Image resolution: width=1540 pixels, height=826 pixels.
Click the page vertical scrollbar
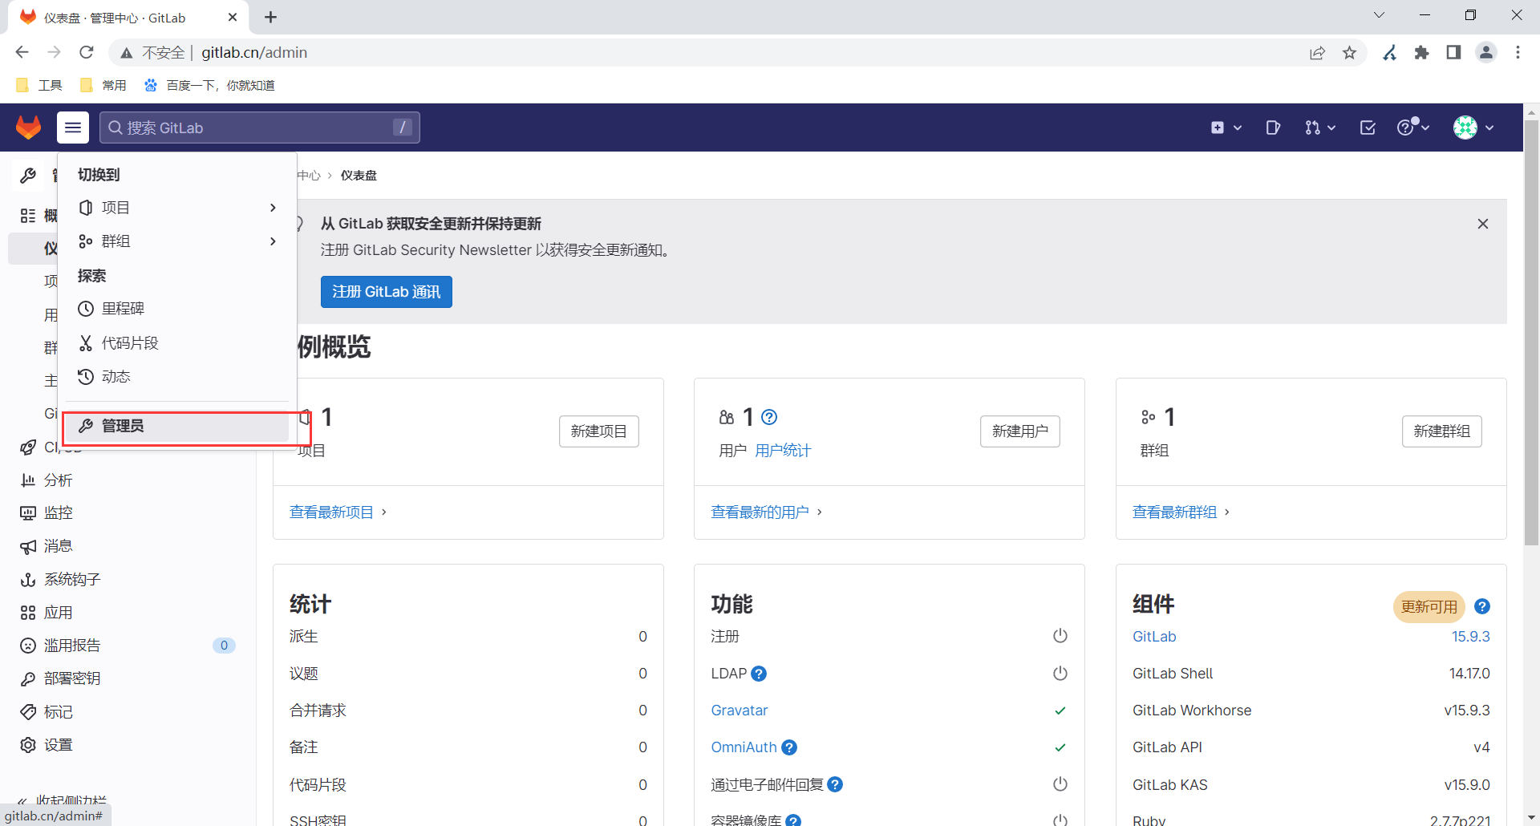pyautogui.click(x=1531, y=331)
